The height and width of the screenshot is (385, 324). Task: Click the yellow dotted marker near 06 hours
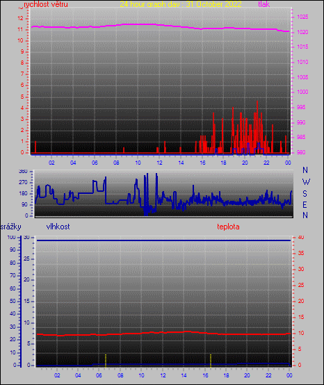click(x=106, y=361)
